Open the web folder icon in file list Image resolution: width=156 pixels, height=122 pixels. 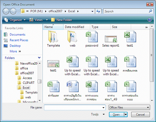pos(72,37)
